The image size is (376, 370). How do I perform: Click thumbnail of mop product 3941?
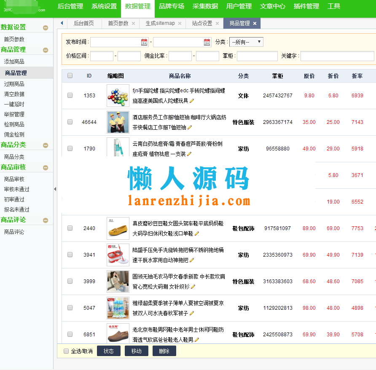click(x=118, y=255)
